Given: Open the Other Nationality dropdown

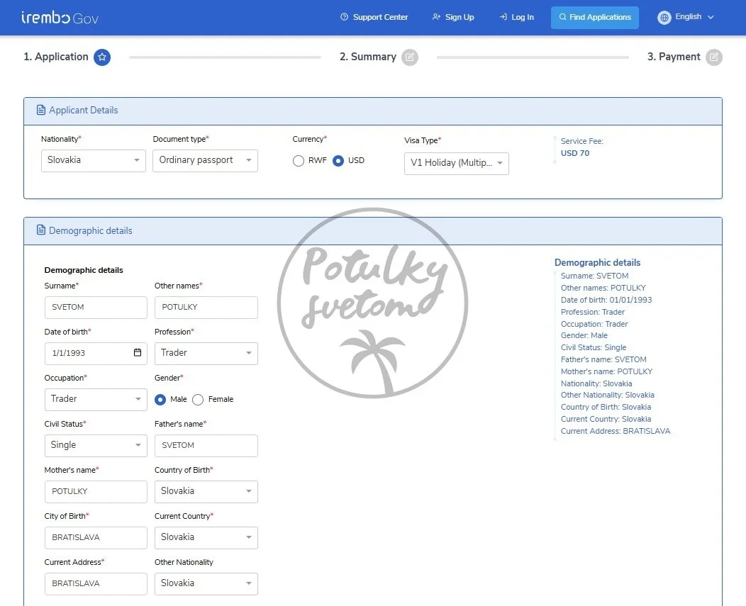Looking at the screenshot, I should point(206,583).
